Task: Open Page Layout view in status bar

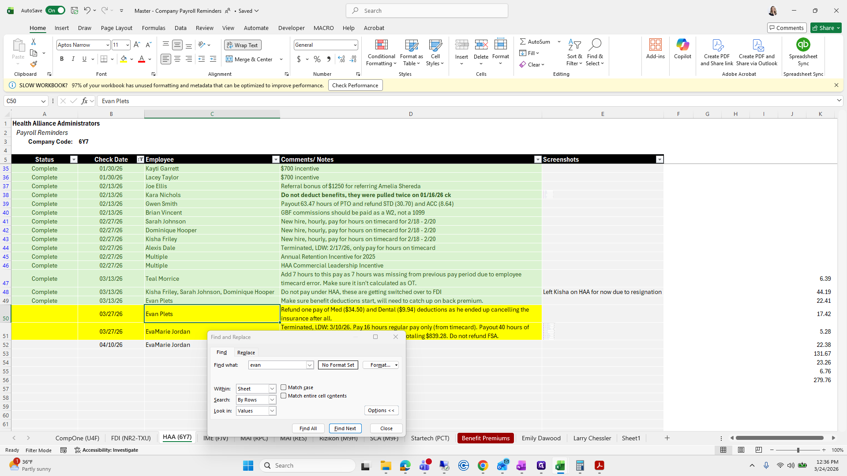Action: 741,450
